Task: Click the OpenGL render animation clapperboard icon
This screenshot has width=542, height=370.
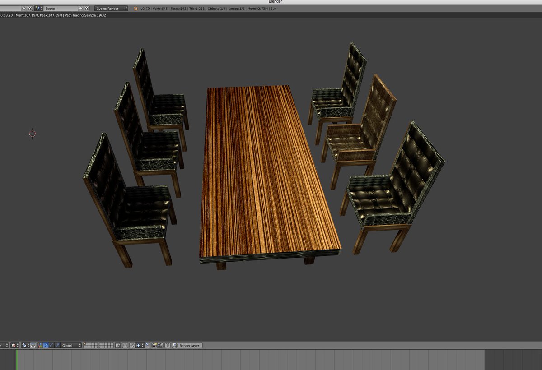Action: 160,345
